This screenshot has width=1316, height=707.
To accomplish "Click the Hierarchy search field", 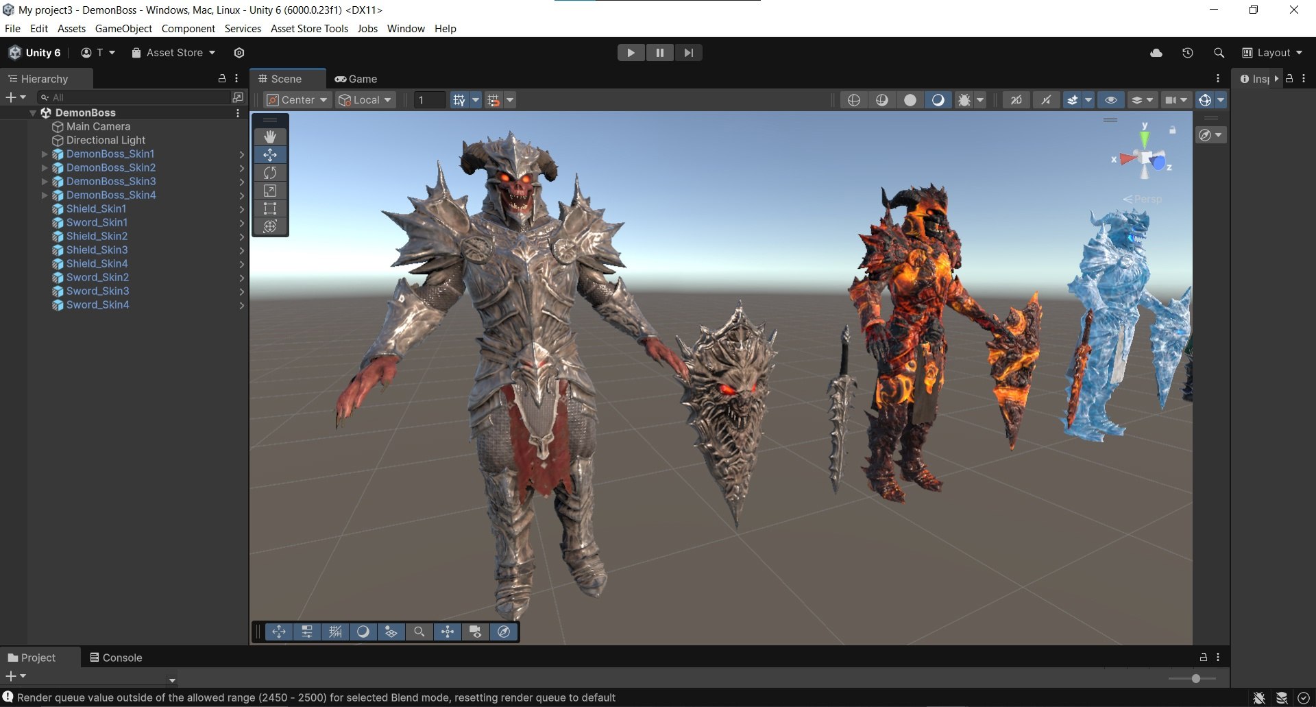I will [135, 97].
